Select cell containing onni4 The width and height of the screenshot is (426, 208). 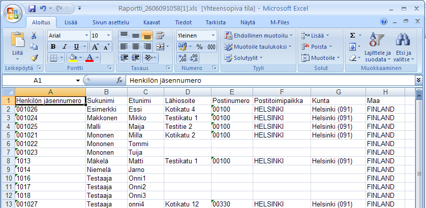click(x=145, y=204)
